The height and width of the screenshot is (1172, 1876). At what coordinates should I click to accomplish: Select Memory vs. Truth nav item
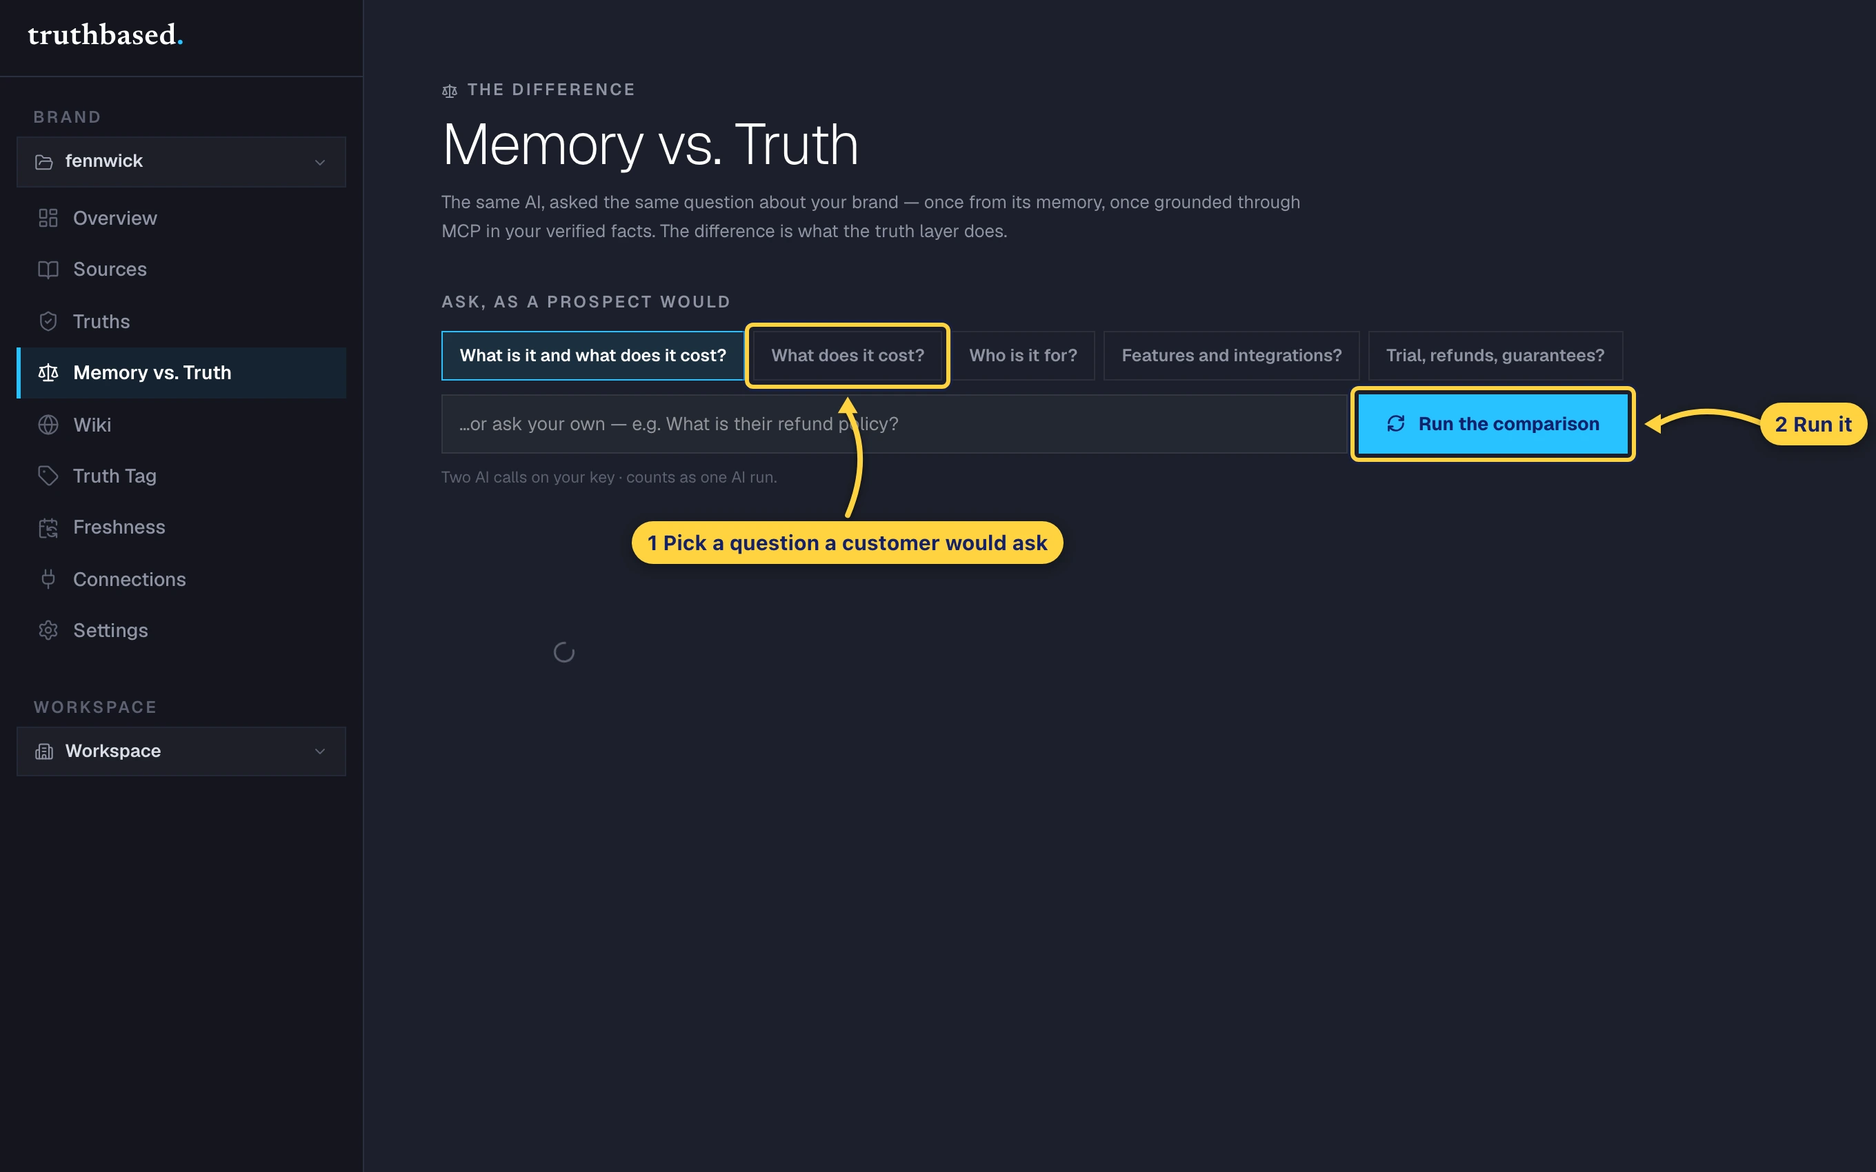(x=181, y=373)
